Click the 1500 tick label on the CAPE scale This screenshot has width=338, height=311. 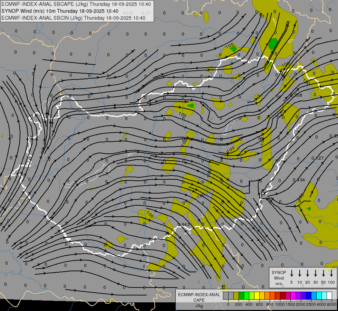pos(290,304)
